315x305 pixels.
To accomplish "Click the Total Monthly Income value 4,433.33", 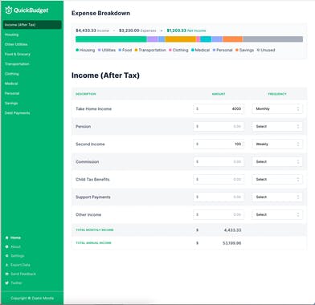I will [x=232, y=230].
